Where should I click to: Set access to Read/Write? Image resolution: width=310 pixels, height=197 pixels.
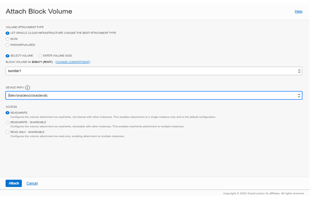tap(7, 113)
